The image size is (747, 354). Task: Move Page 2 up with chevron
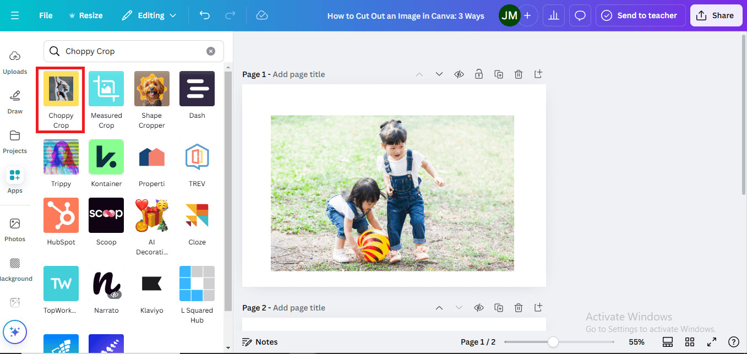[439, 308]
